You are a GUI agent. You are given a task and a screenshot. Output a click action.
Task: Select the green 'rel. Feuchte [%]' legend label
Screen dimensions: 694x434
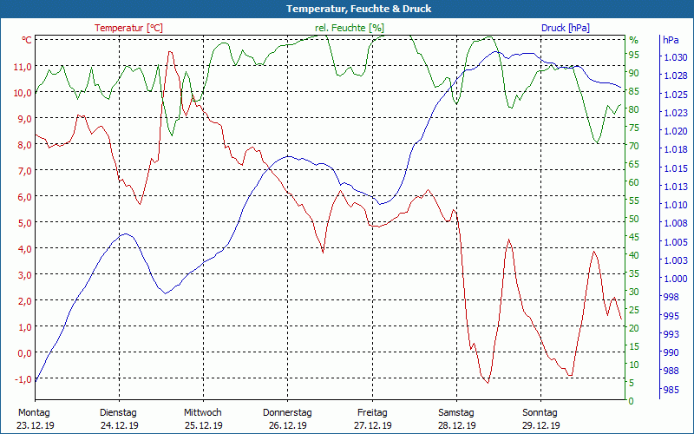350,28
